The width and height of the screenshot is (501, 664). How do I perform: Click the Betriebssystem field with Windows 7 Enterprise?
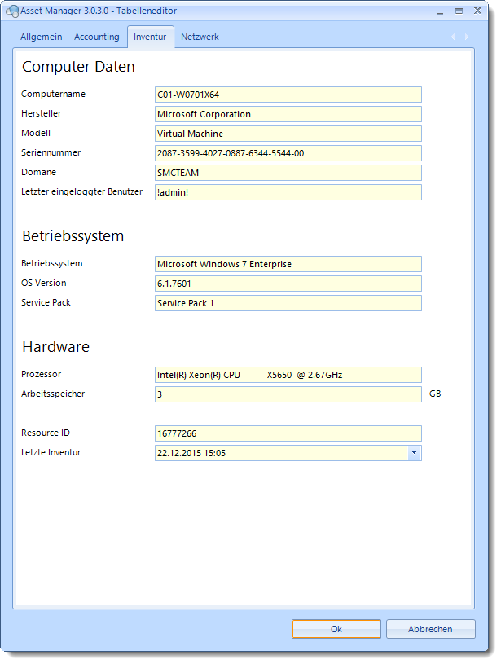click(288, 264)
